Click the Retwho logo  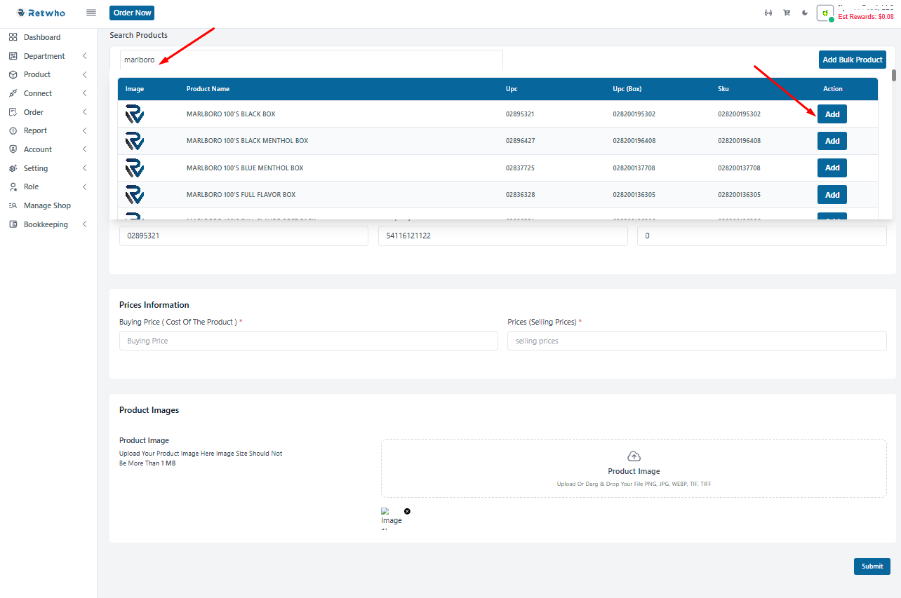tap(41, 13)
